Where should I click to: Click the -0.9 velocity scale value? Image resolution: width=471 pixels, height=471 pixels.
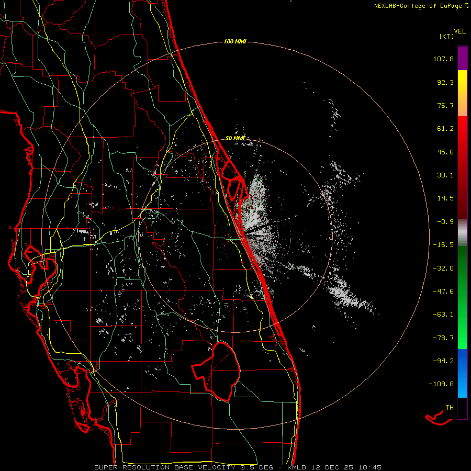pyautogui.click(x=445, y=222)
